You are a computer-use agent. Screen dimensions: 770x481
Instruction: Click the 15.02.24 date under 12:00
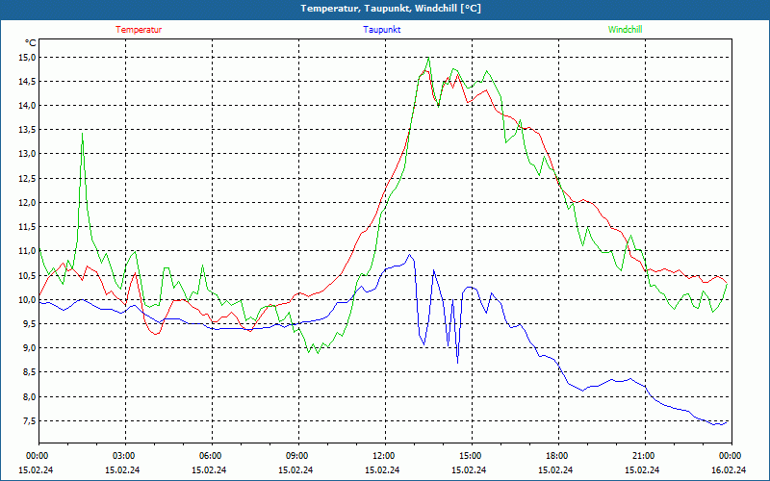point(382,470)
